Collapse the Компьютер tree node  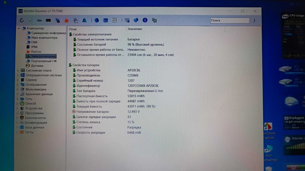click(x=19, y=28)
